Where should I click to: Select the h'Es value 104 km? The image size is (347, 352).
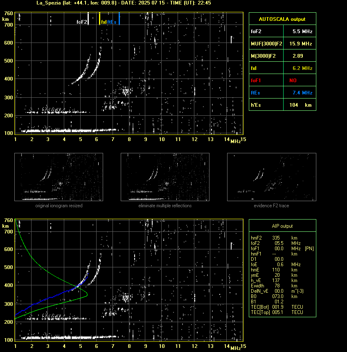pyautogui.click(x=300, y=105)
